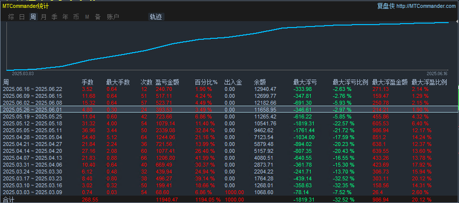Select the 2025.03.03 ~ 2025.03.09 row
The image size is (459, 203).
229,192
